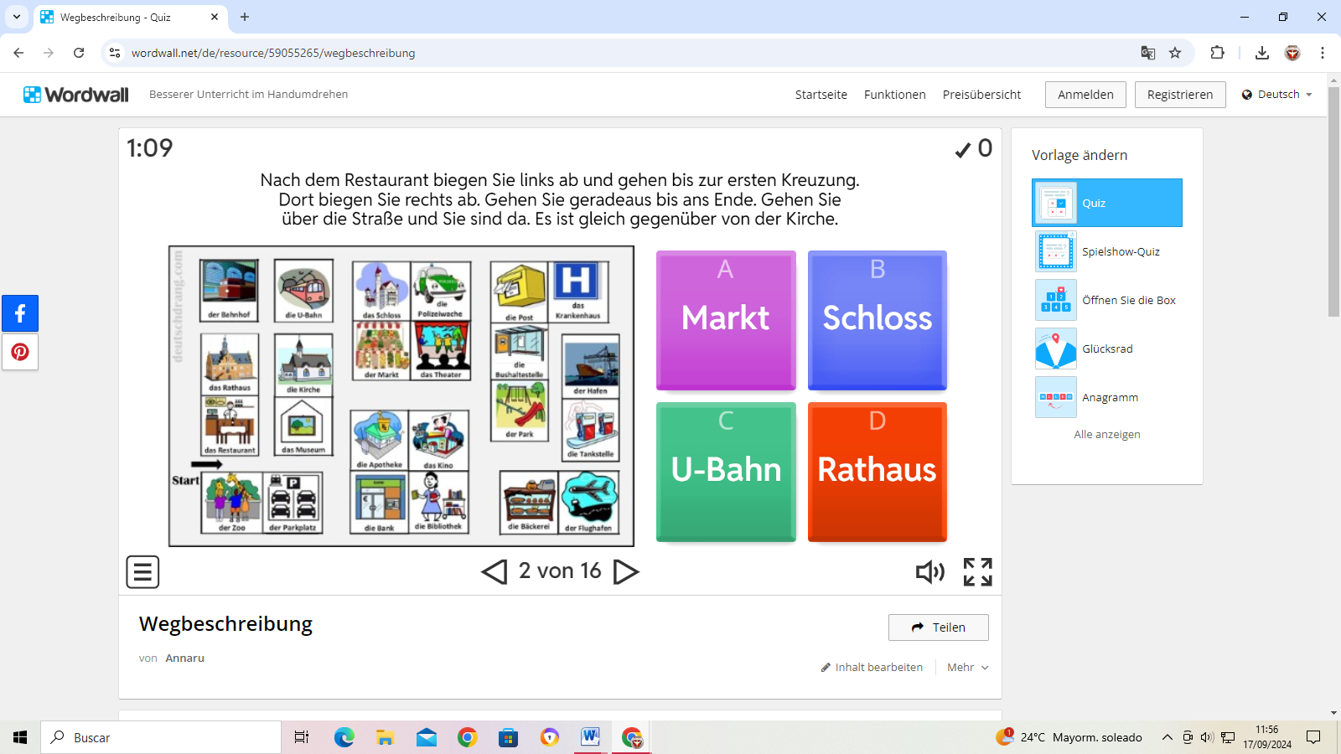The height and width of the screenshot is (754, 1341).
Task: Open Task View in the taskbar
Action: 302,737
